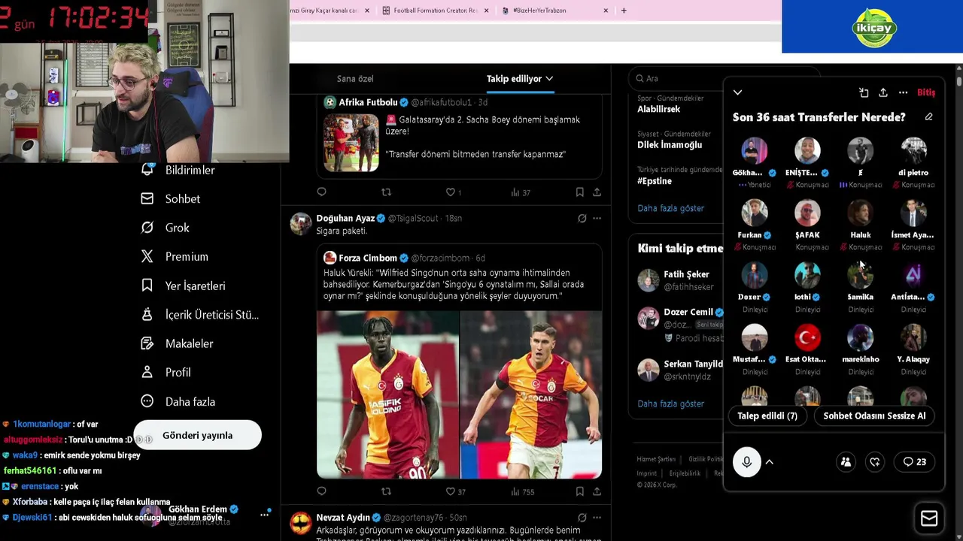
Task: Open the Space's 23 comments
Action: (915, 462)
